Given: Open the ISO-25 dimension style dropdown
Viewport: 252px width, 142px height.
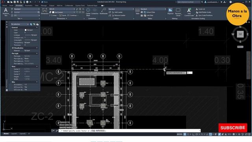Looking at the screenshot, I should tap(62, 9).
